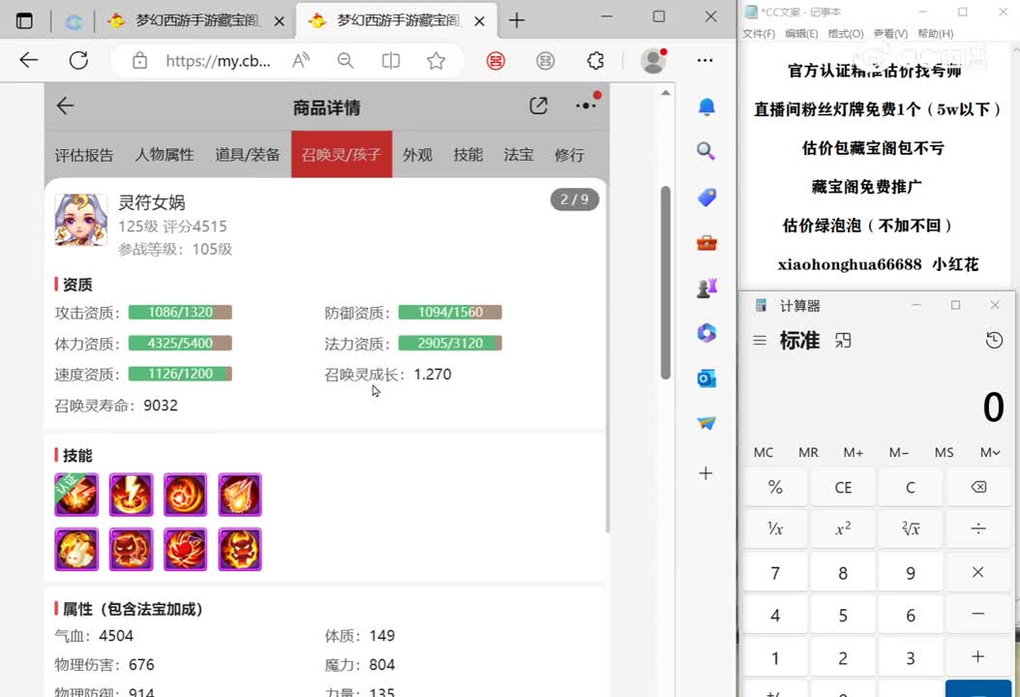Select the 道具/装备 tab
Viewport: 1020px width, 697px height.
coord(247,155)
